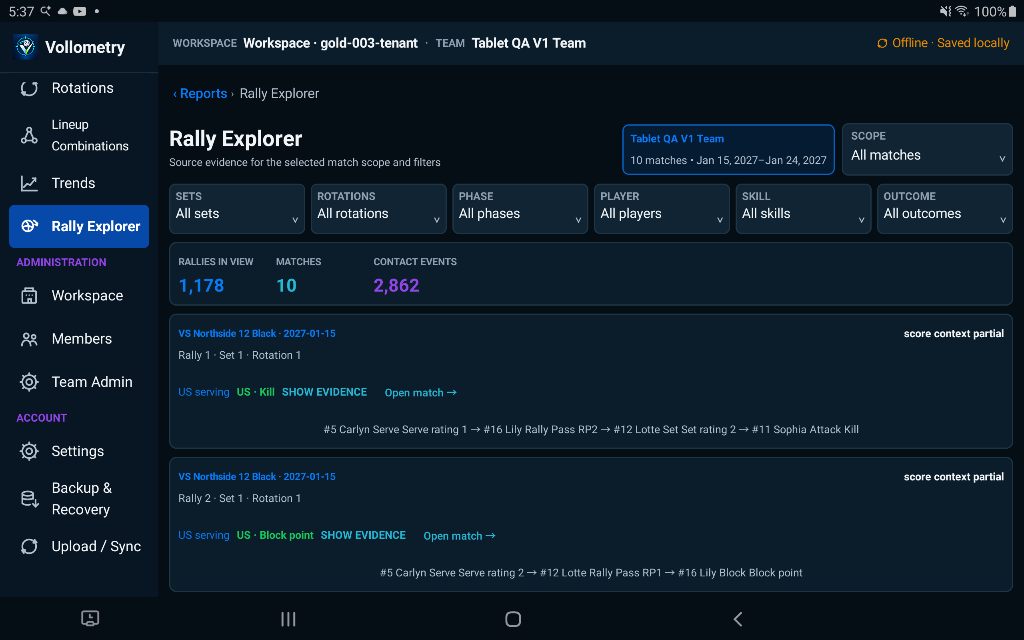Click the Members people icon
Screen dimensions: 1024x640
pyautogui.click(x=29, y=339)
